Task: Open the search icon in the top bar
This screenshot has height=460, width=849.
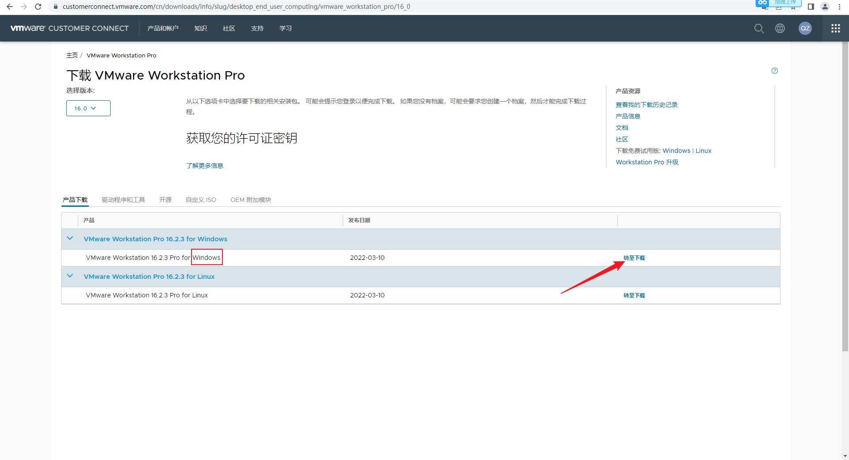Action: point(759,28)
